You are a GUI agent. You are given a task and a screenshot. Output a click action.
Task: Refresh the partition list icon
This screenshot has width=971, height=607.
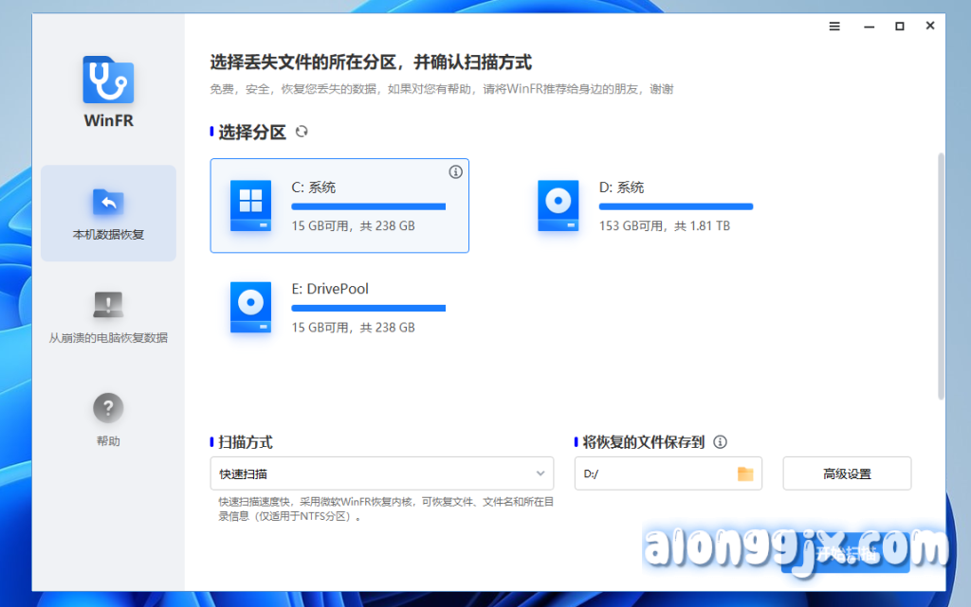(302, 132)
